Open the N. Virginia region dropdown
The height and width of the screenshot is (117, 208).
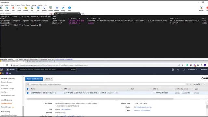192,69
